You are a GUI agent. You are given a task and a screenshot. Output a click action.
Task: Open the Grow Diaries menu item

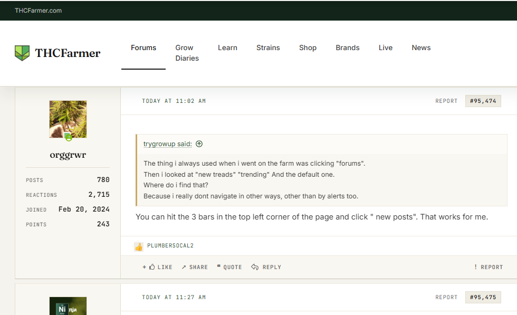coord(187,53)
